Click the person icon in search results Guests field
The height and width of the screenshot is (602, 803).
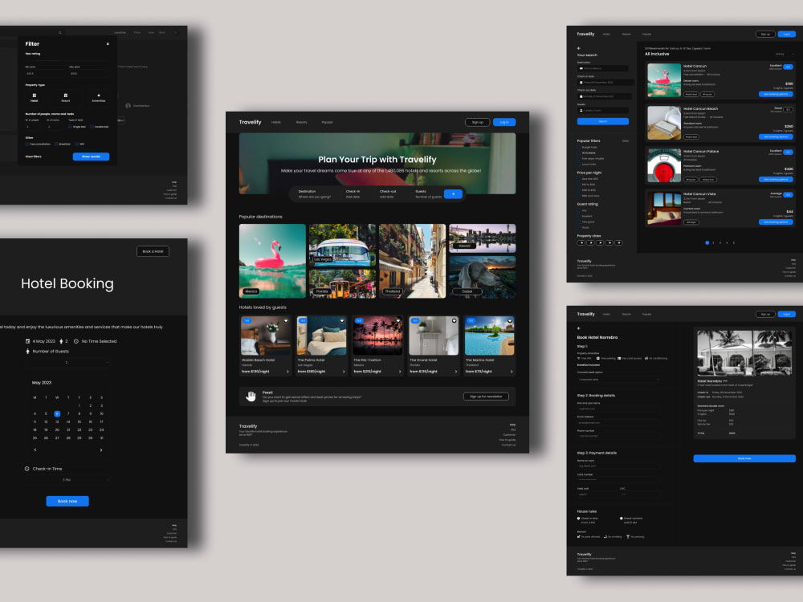pyautogui.click(x=581, y=111)
